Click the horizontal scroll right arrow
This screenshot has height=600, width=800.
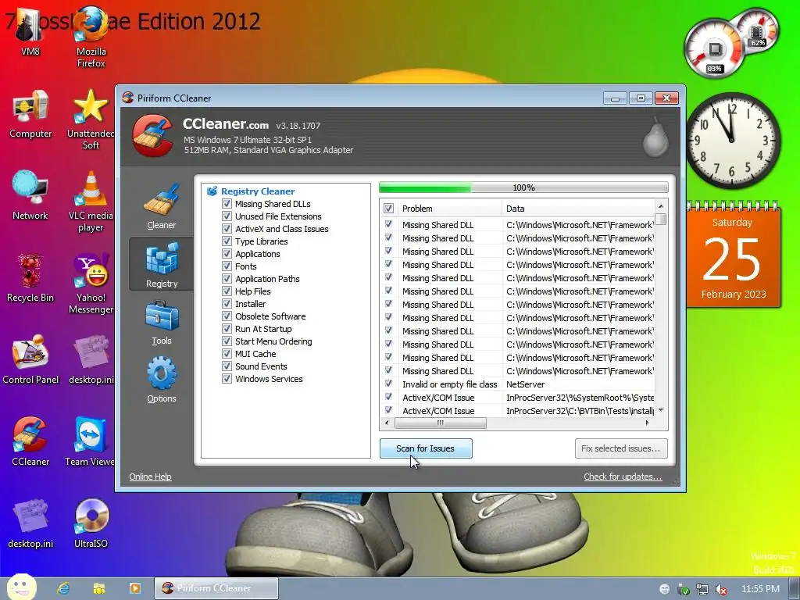click(648, 423)
